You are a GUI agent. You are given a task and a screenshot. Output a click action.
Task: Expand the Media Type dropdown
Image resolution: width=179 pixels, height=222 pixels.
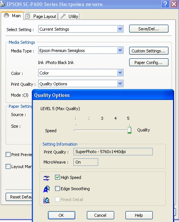click(120, 50)
